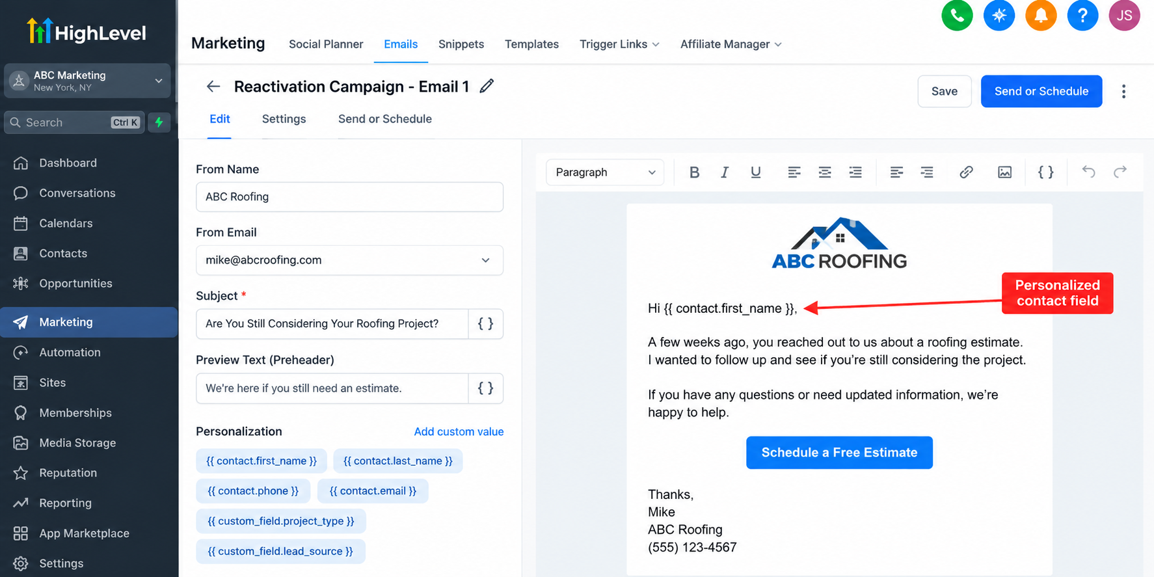Insert a link with the chain icon

[966, 172]
